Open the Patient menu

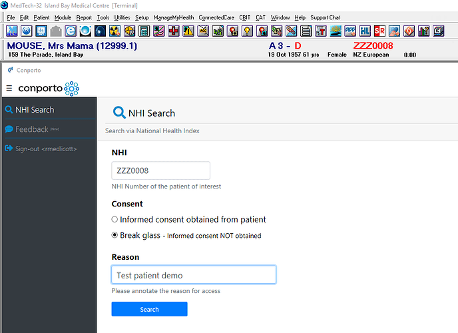[x=41, y=17]
